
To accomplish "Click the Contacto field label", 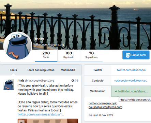I will point(98,81).
